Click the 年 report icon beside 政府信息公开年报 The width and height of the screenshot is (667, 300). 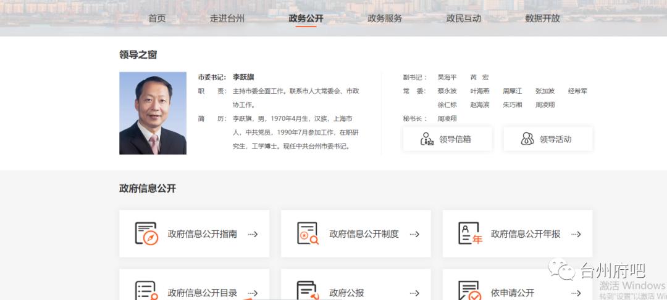pyautogui.click(x=470, y=233)
